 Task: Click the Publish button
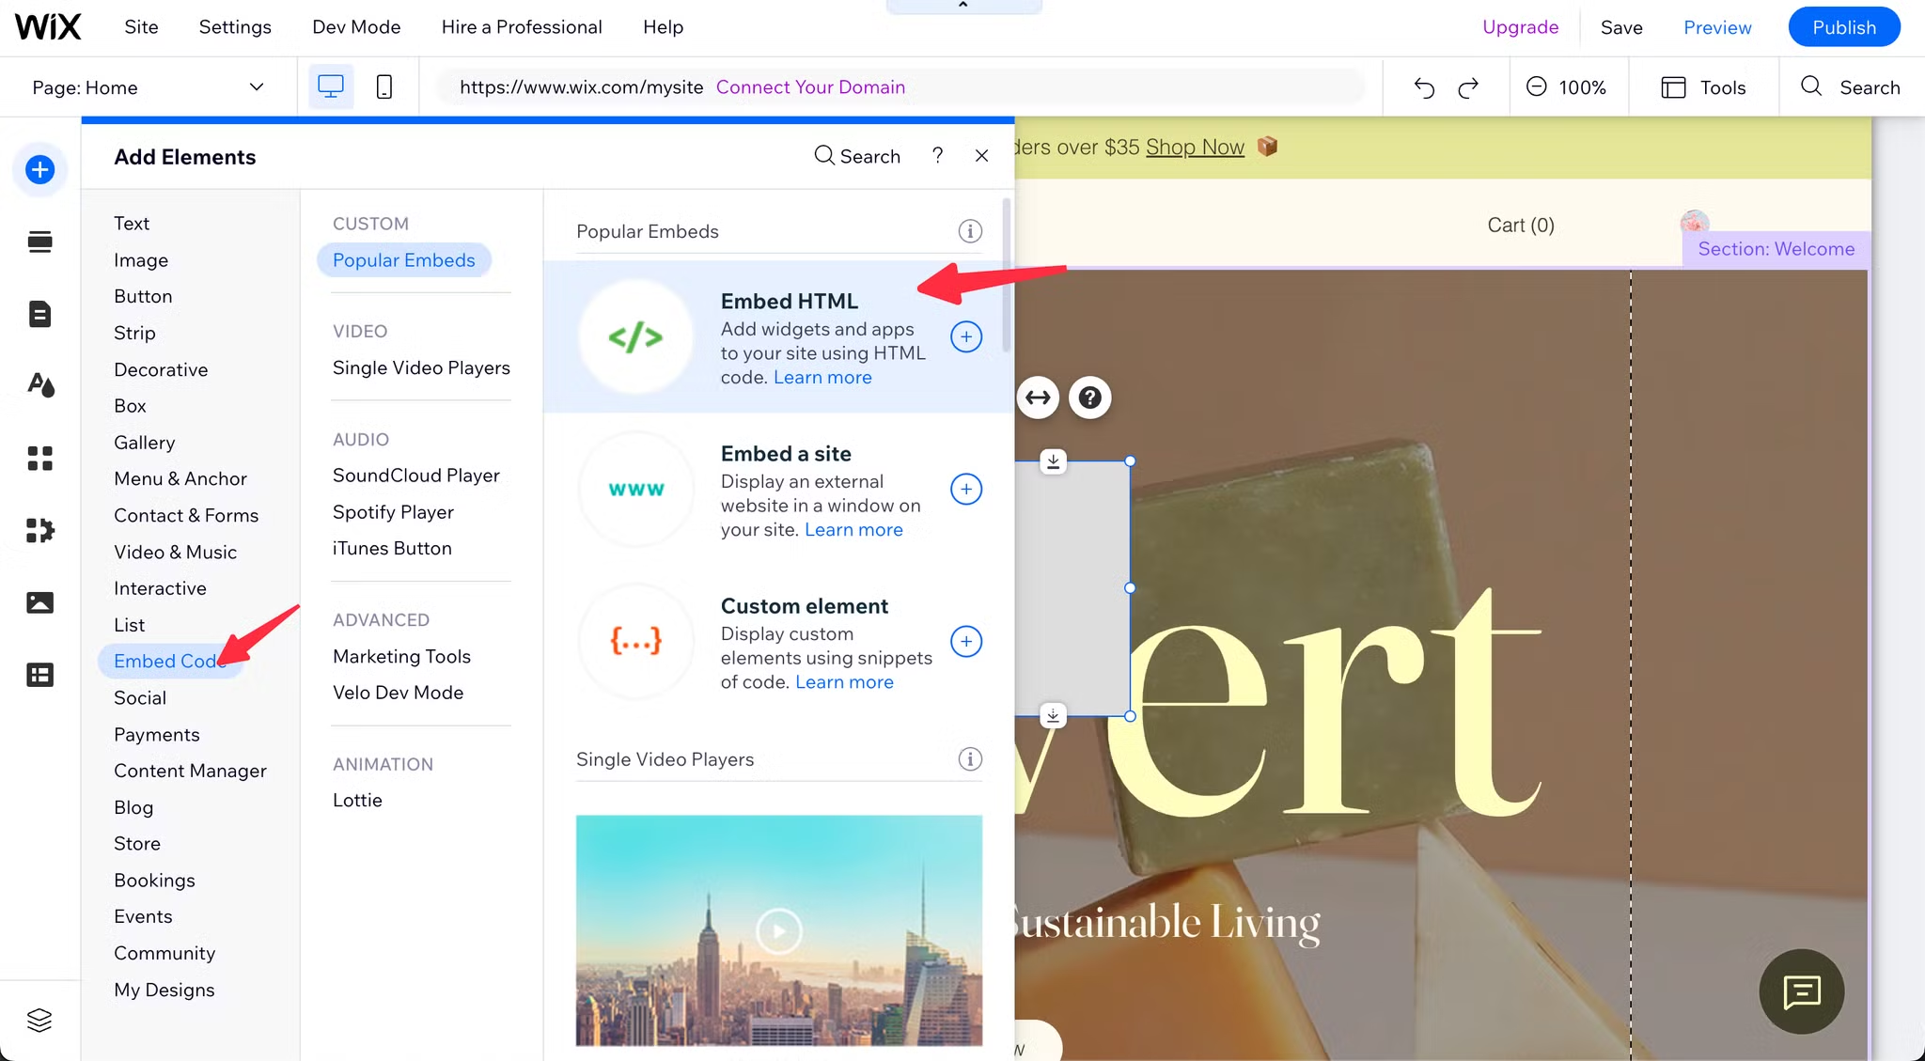(1843, 27)
